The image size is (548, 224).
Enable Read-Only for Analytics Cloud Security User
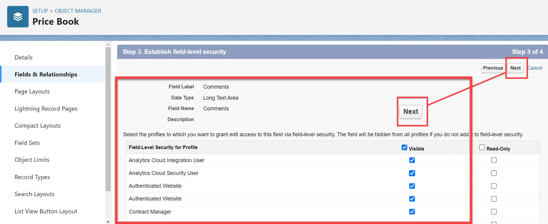pos(494,173)
